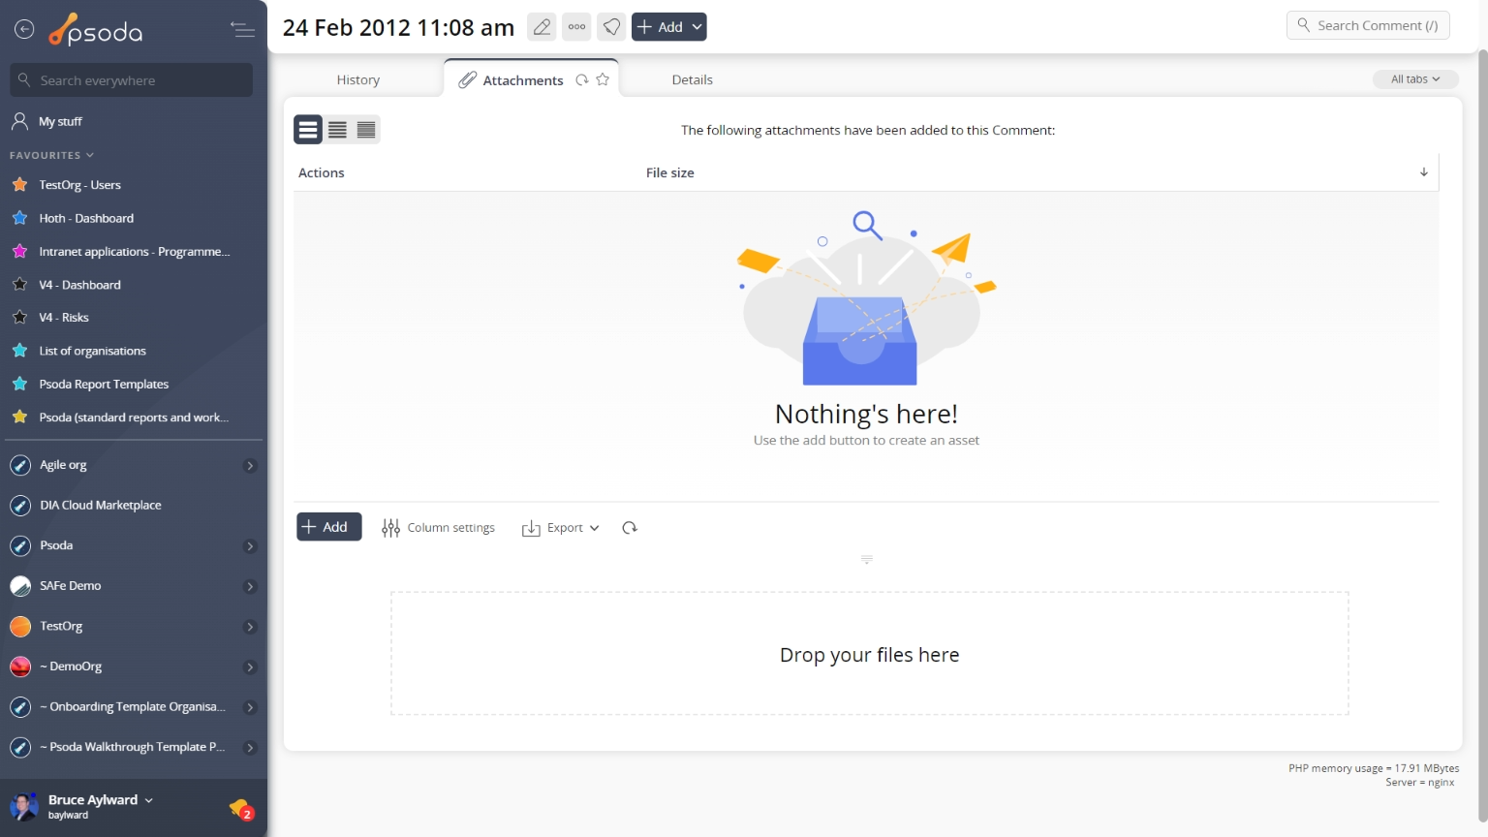This screenshot has height=837, width=1488.
Task: Click the TestOrg orange icon
Action: click(20, 627)
